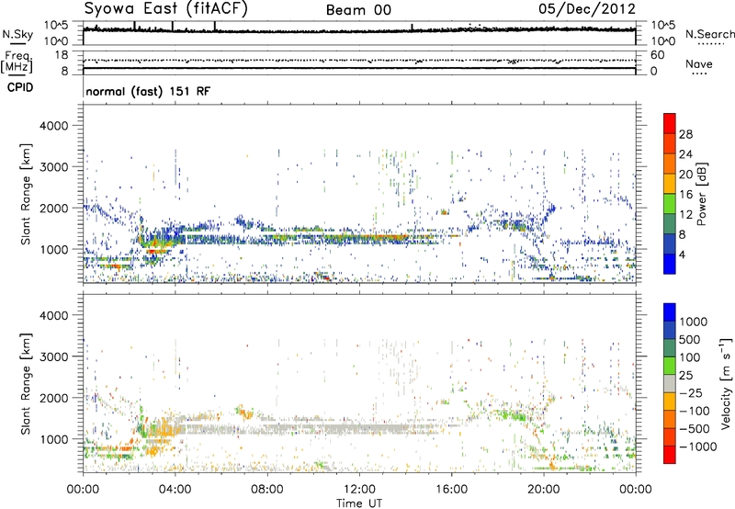Click the '16' power scale value
The image size is (735, 509).
click(685, 195)
